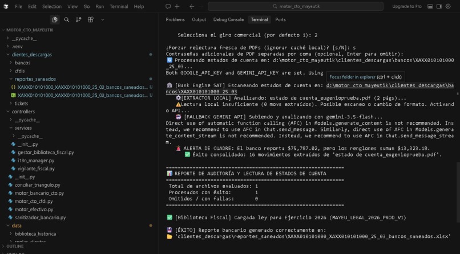Open the View menu
The image size is (460, 254).
coord(72,6)
